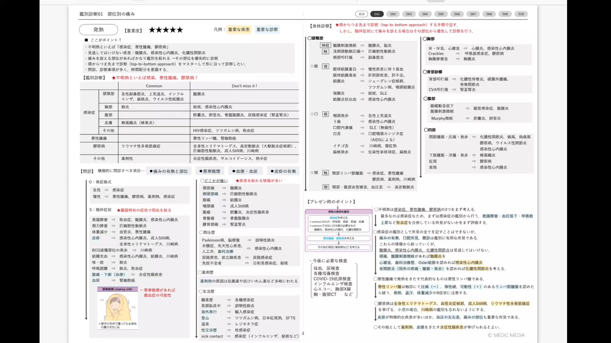Go to the D07 page tab
This screenshot has width=611, height=343.
pos(473,14)
